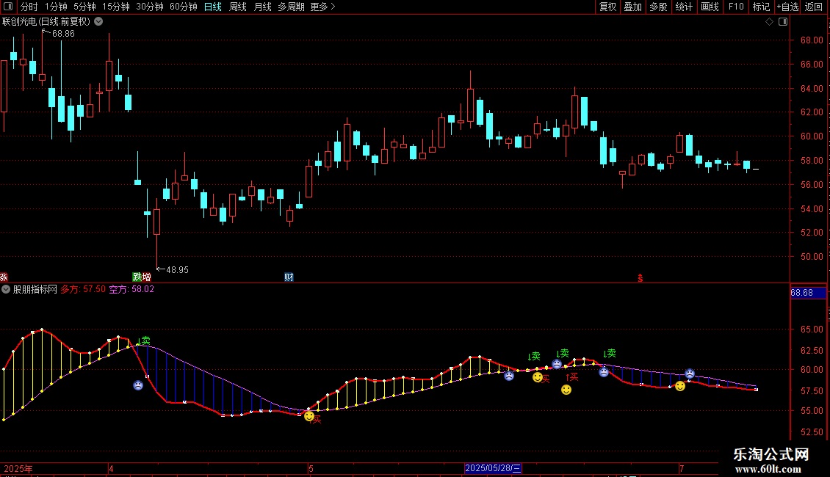Click the sad face above the July smiley
Screen dimensions: 830x477
click(x=690, y=374)
